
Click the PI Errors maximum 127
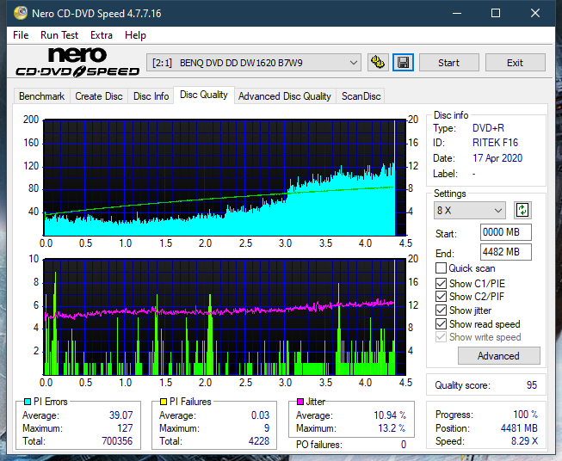click(x=125, y=428)
